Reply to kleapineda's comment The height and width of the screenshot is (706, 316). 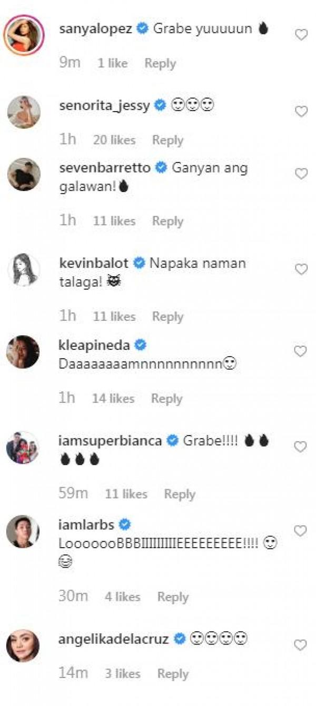[167, 399]
